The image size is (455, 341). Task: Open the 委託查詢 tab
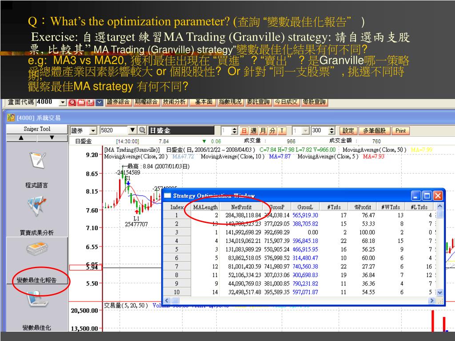coord(258,102)
